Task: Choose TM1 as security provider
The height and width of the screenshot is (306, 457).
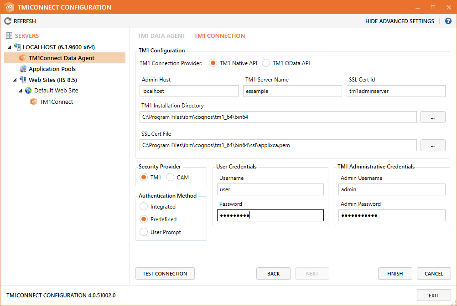Action: coord(144,178)
